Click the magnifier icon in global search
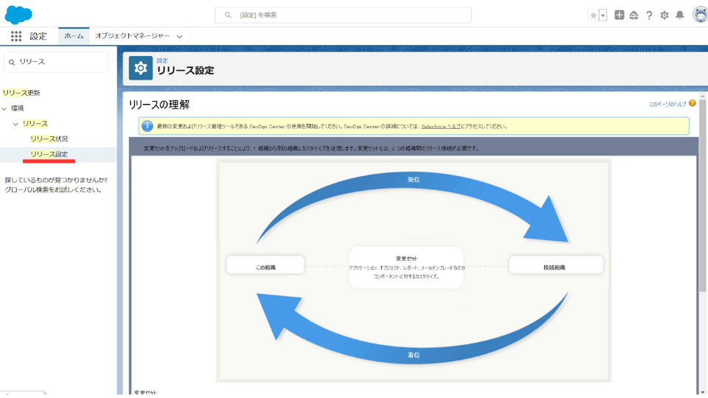The width and height of the screenshot is (708, 398). (228, 15)
